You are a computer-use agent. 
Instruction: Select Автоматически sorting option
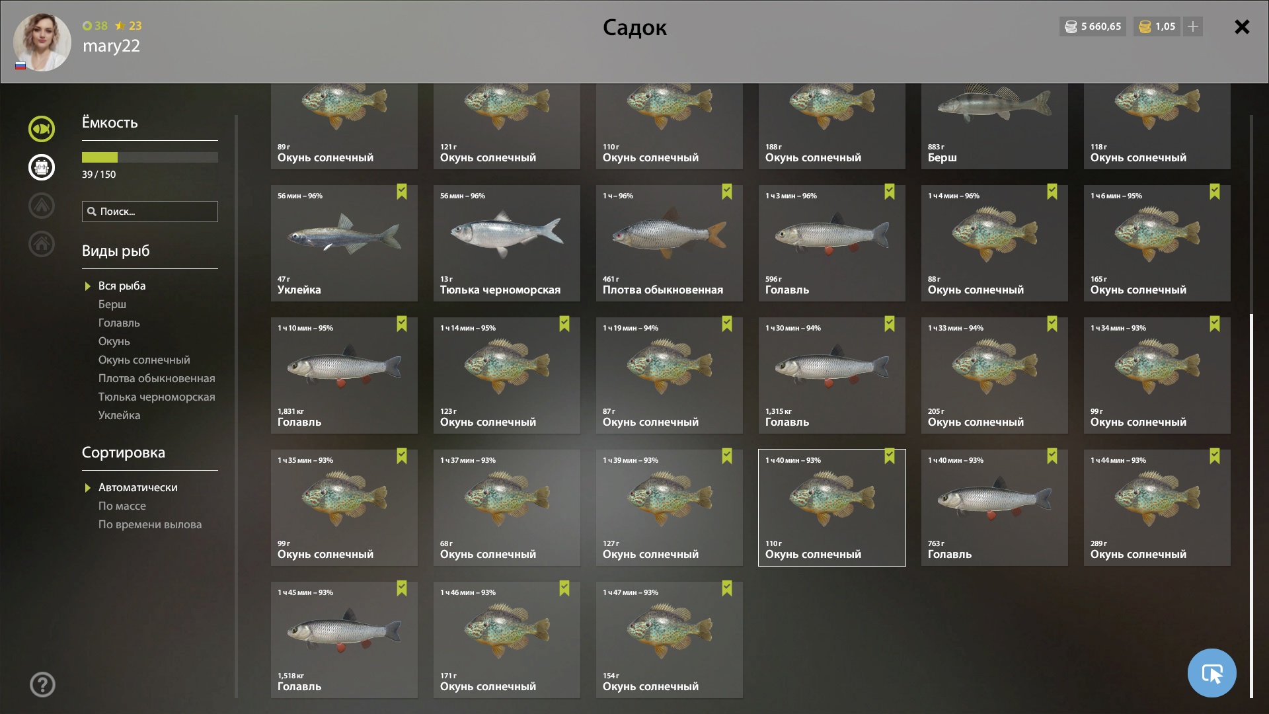(137, 487)
